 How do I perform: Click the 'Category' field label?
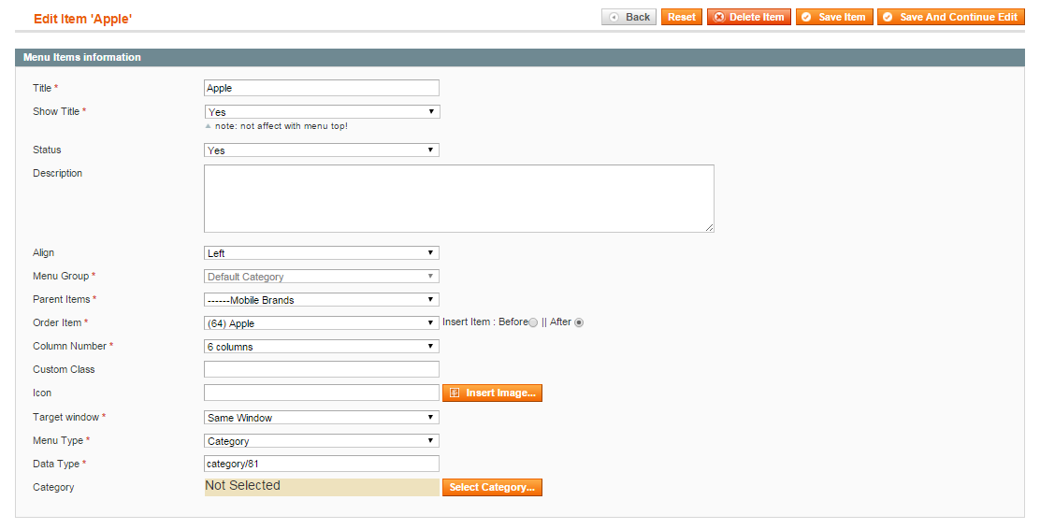pos(53,487)
